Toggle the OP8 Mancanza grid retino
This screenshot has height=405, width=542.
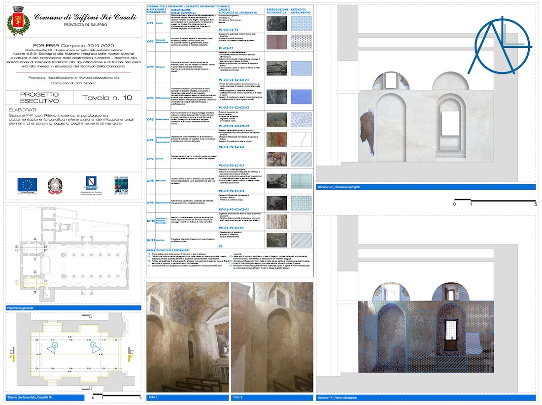(301, 182)
